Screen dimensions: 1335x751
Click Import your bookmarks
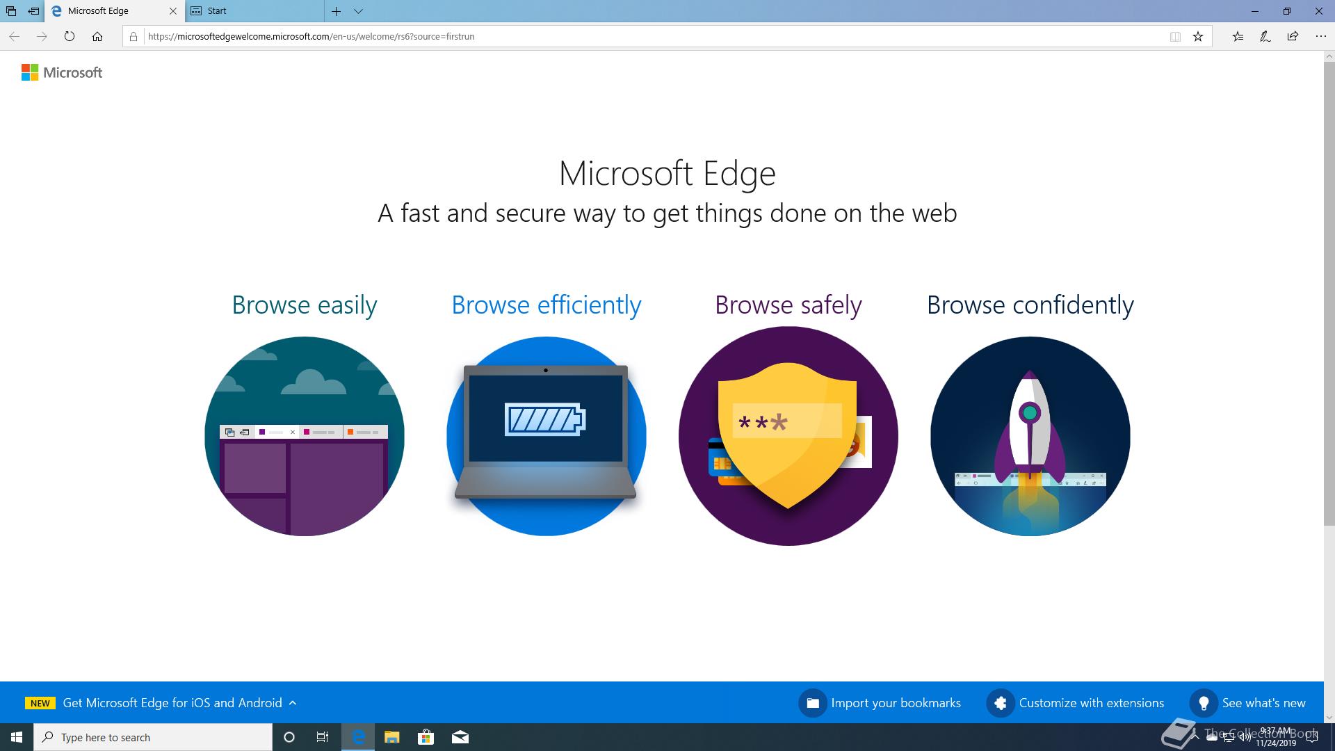tap(880, 703)
